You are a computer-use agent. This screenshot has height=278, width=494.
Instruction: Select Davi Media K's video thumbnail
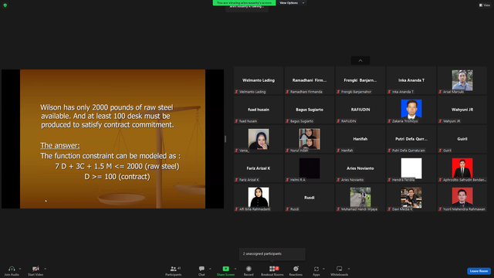click(411, 198)
